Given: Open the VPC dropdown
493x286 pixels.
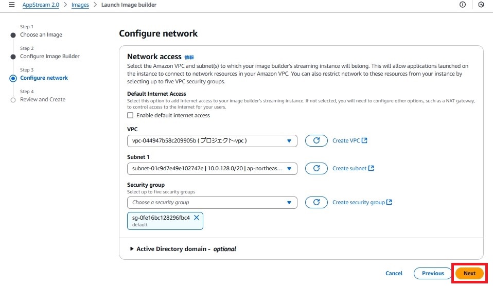Looking at the screenshot, I should coord(212,141).
